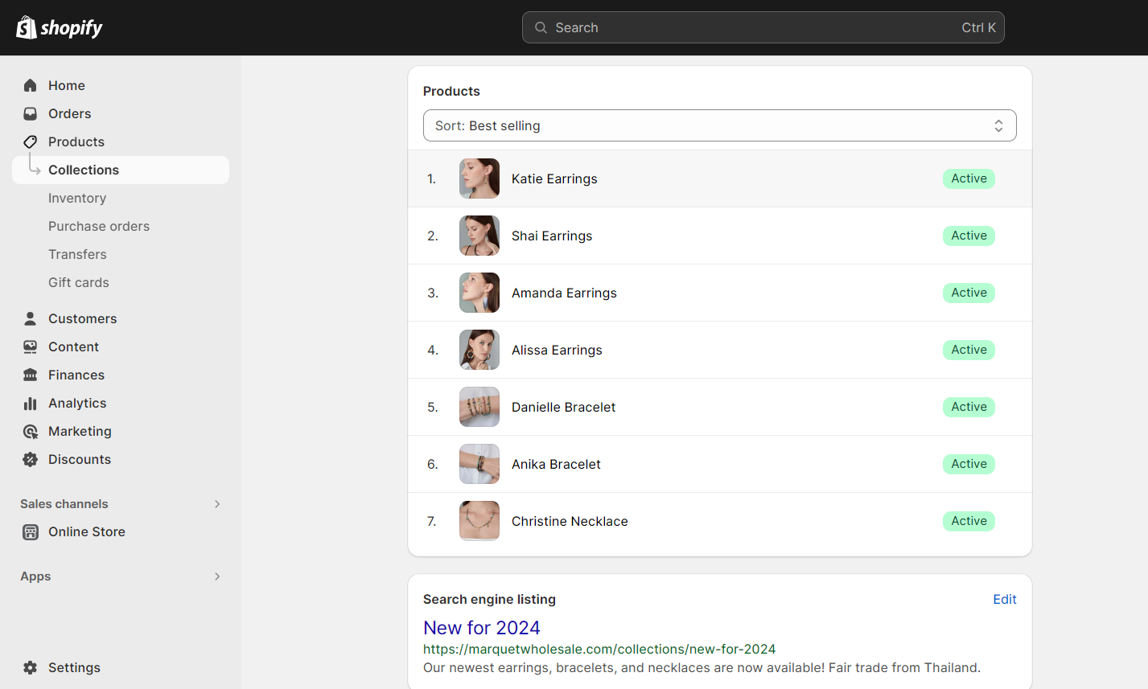The width and height of the screenshot is (1148, 689).
Task: Edit the search engine listing
Action: coord(1005,599)
